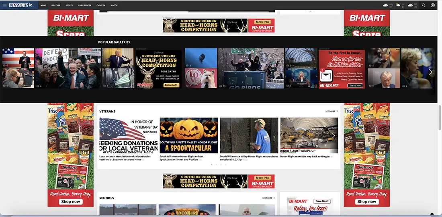Open the LOVE dog gallery thumbnail
442x217 pixels.
(x=201, y=78)
